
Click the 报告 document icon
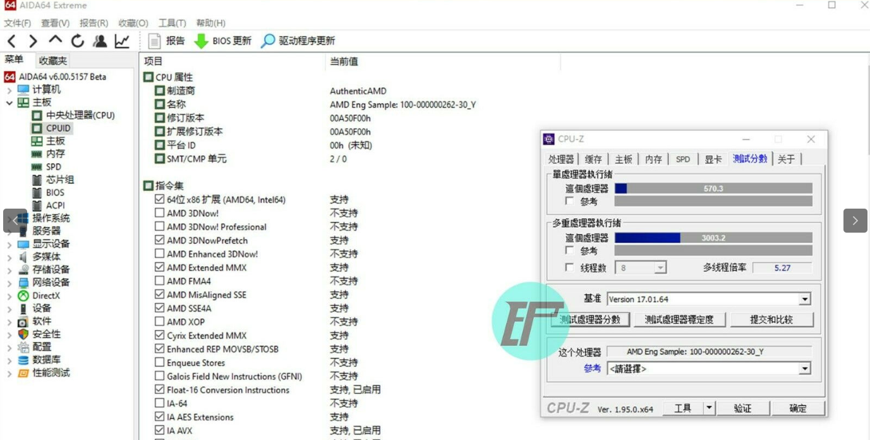coord(154,41)
